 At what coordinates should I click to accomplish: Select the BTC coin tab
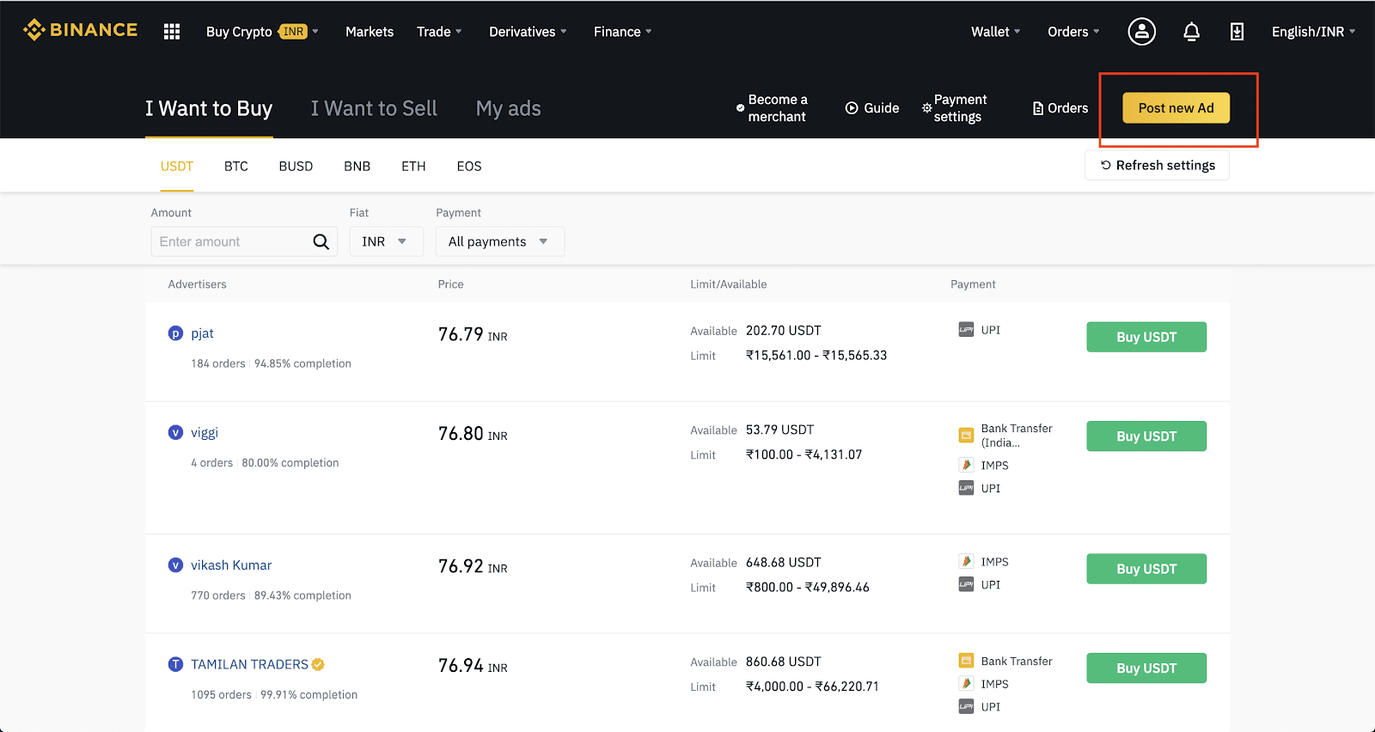[236, 166]
